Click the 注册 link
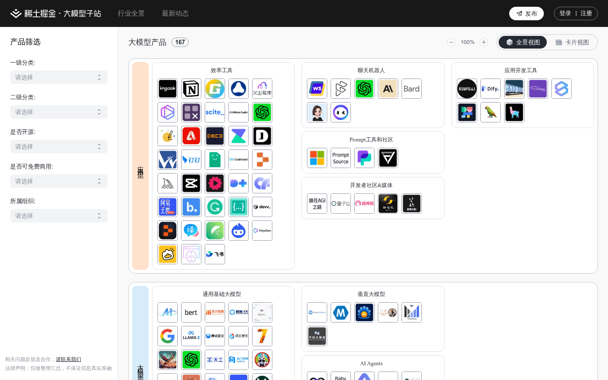This screenshot has height=380, width=608. click(x=586, y=14)
